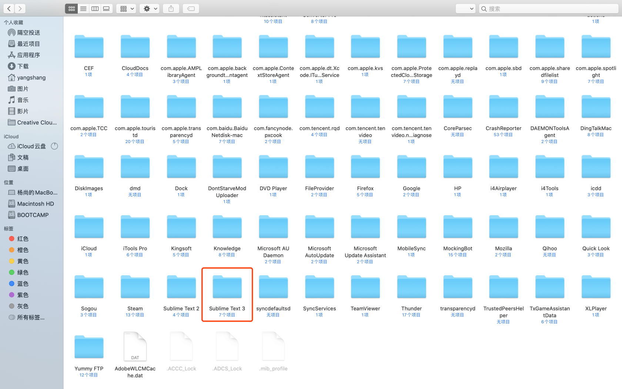Select the 黄色 yellow tag
The width and height of the screenshot is (622, 389).
click(23, 261)
